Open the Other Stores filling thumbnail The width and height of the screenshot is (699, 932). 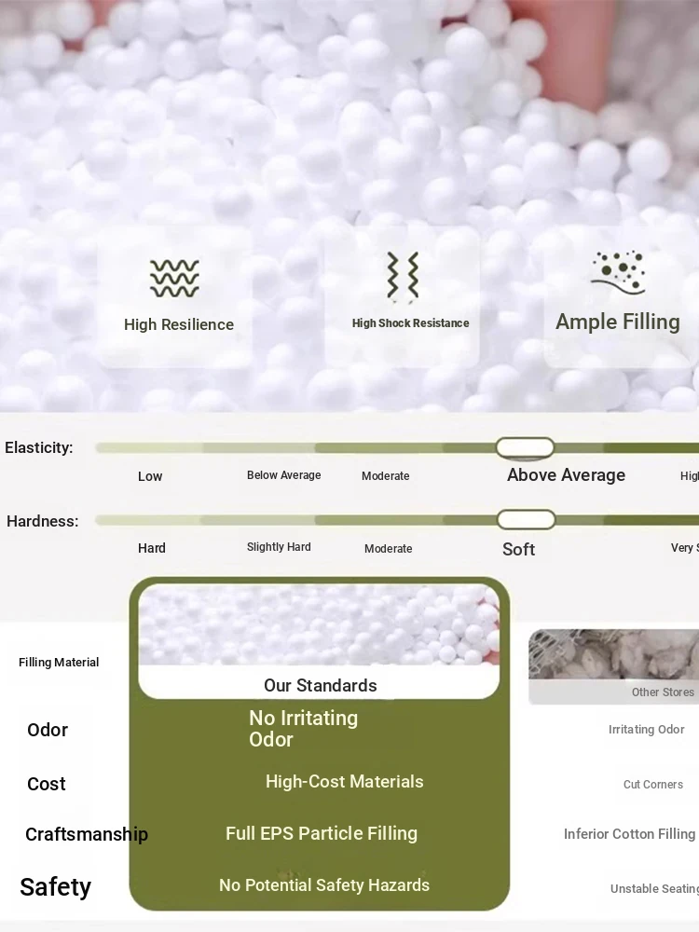pyautogui.click(x=613, y=655)
